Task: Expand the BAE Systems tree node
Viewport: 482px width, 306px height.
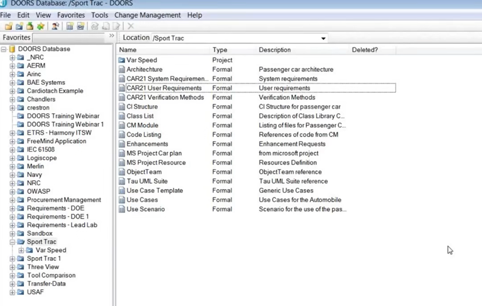Action: point(12,83)
